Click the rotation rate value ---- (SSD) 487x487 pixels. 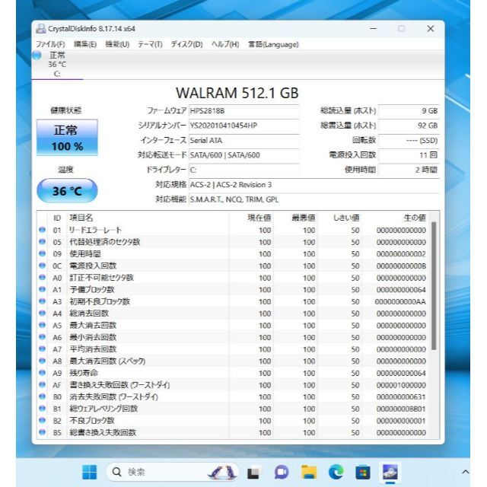point(409,140)
